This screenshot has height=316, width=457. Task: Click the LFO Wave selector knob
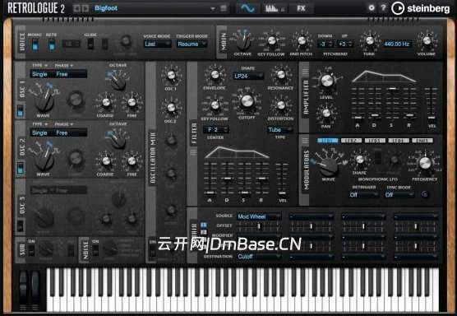click(329, 165)
